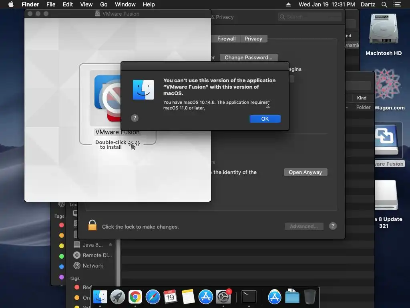Click Change Password in Security preferences
This screenshot has height=308, width=410.
tap(248, 57)
